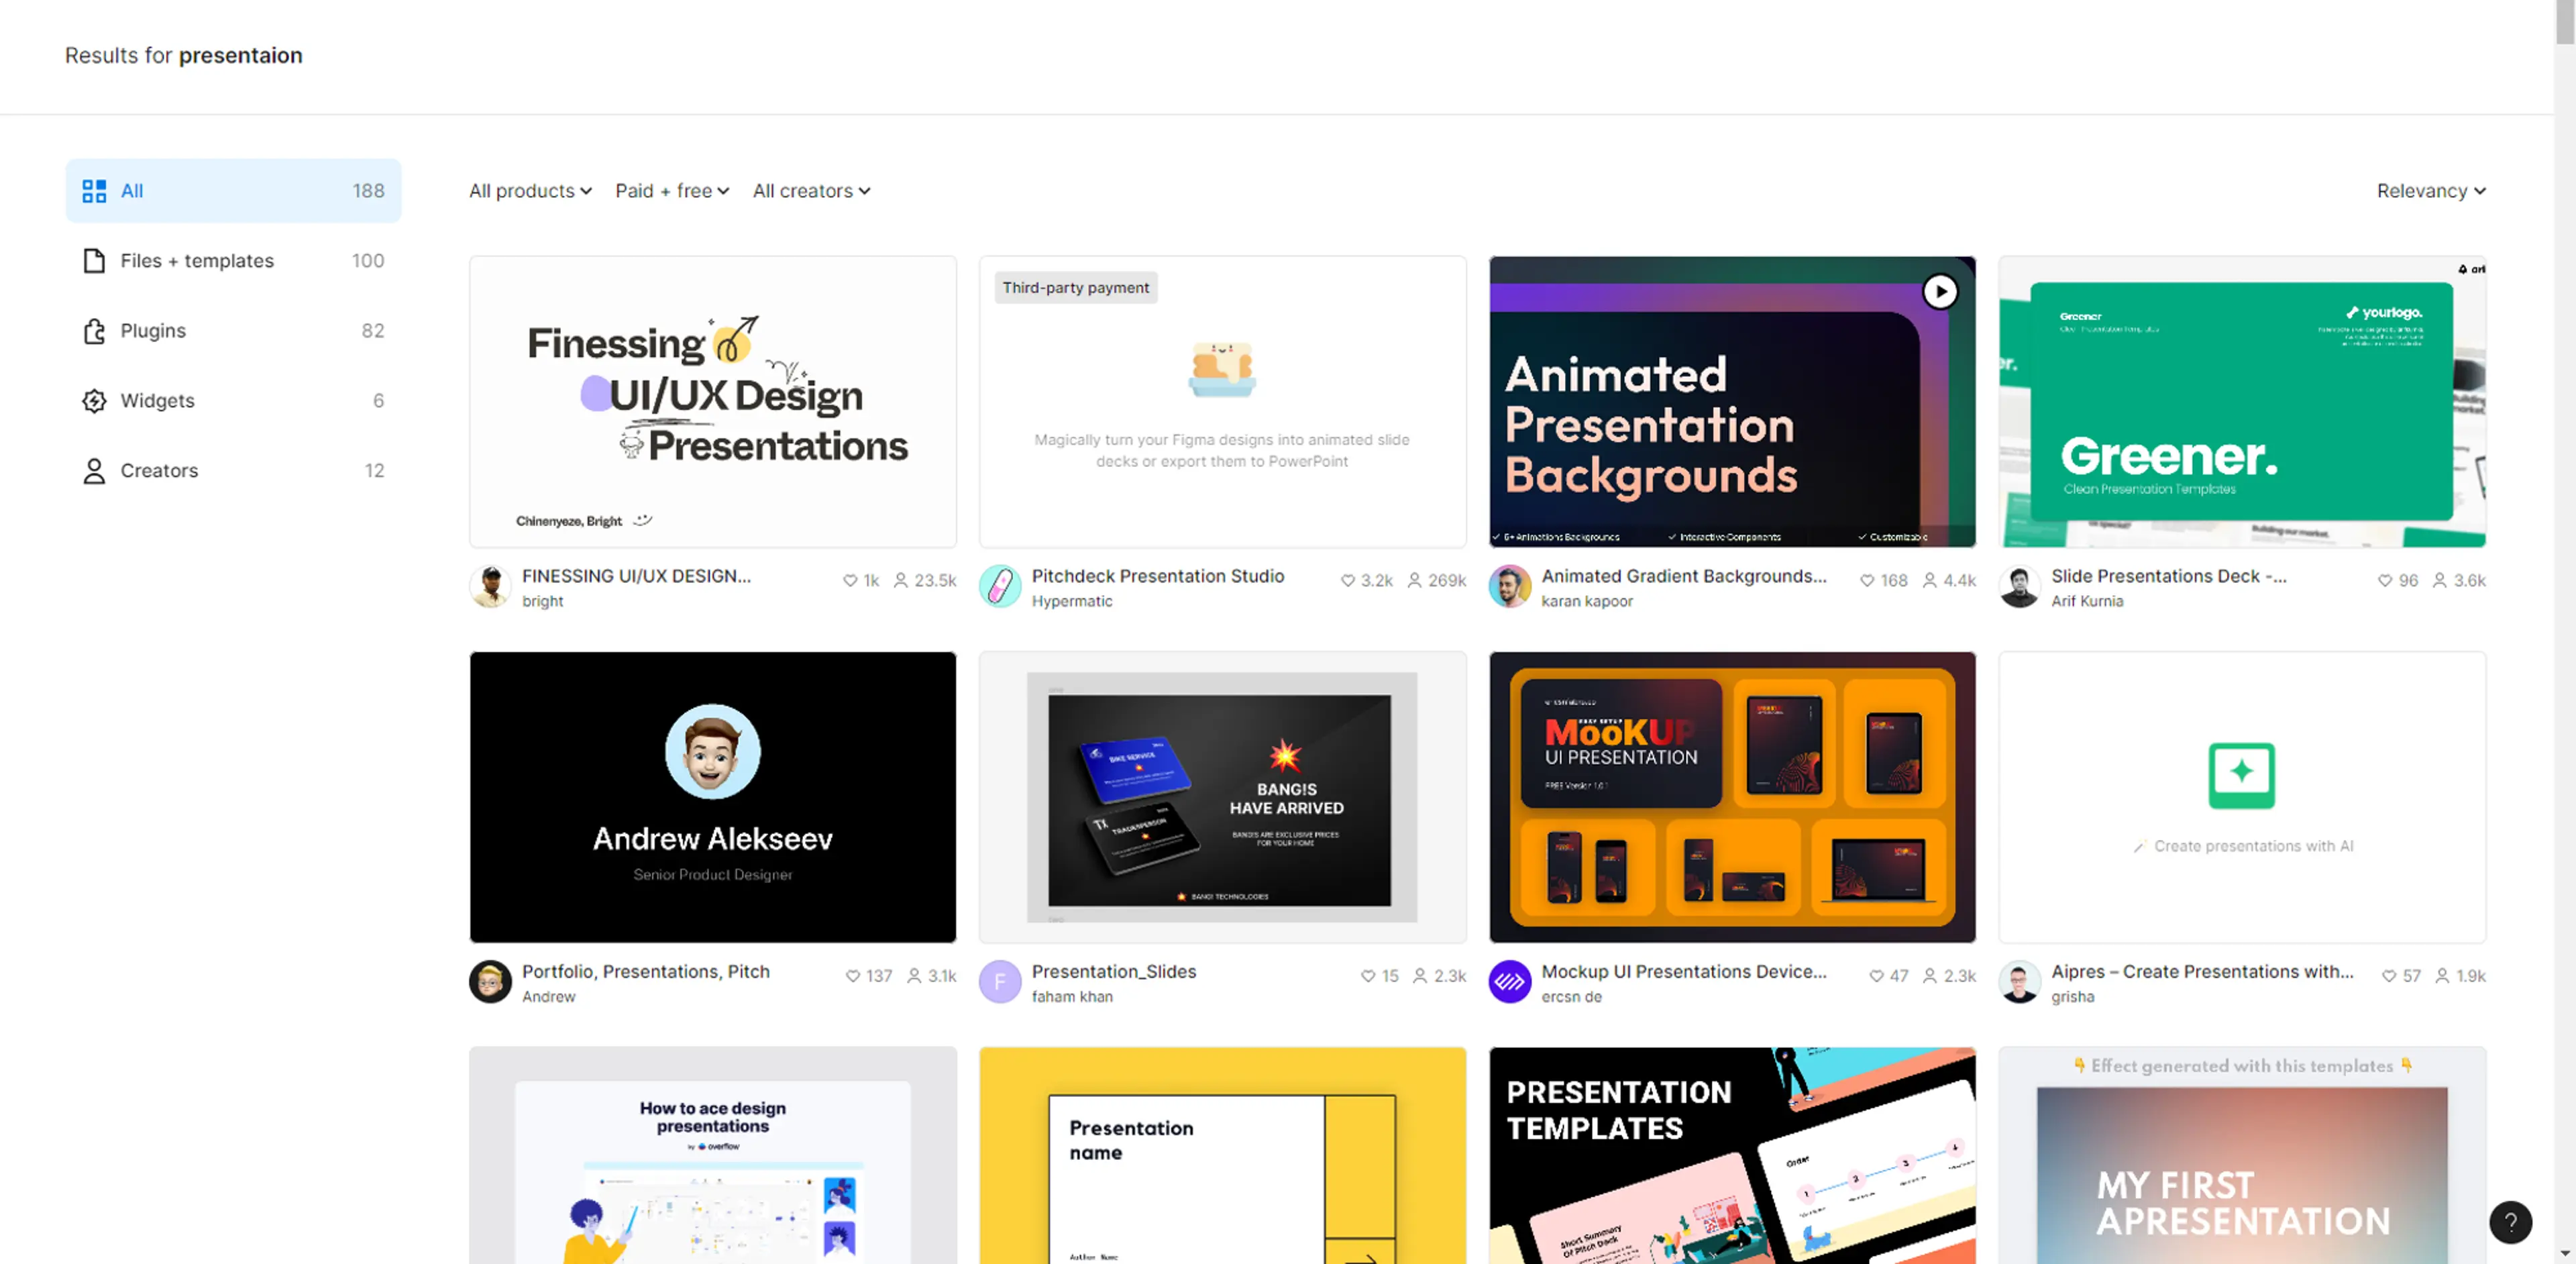Open the yellow Presentation name thumbnail

tap(1222, 1155)
